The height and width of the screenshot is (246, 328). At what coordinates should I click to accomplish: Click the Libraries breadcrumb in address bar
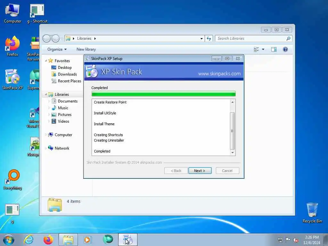click(x=84, y=38)
